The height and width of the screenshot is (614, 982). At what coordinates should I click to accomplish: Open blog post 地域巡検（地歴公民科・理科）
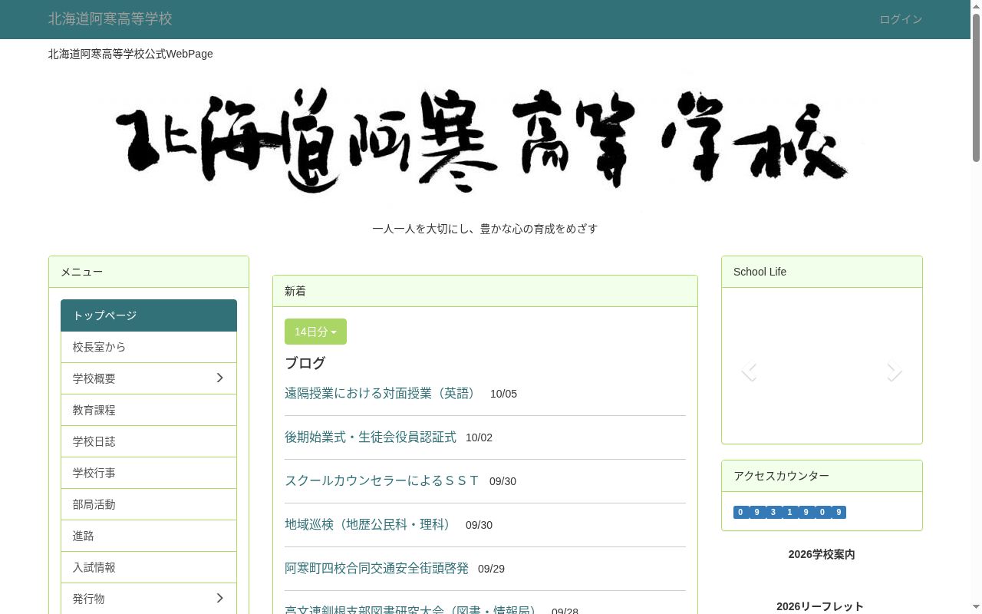point(371,524)
